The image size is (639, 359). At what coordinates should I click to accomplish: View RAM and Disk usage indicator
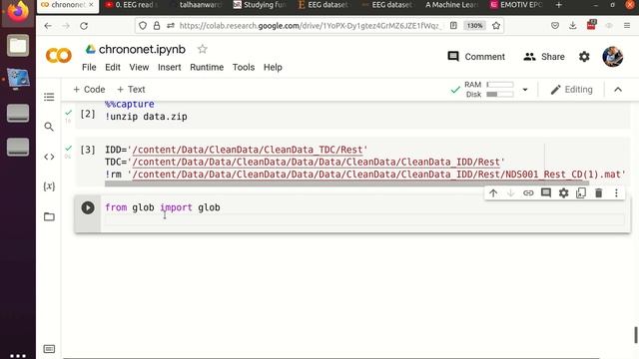click(x=488, y=89)
